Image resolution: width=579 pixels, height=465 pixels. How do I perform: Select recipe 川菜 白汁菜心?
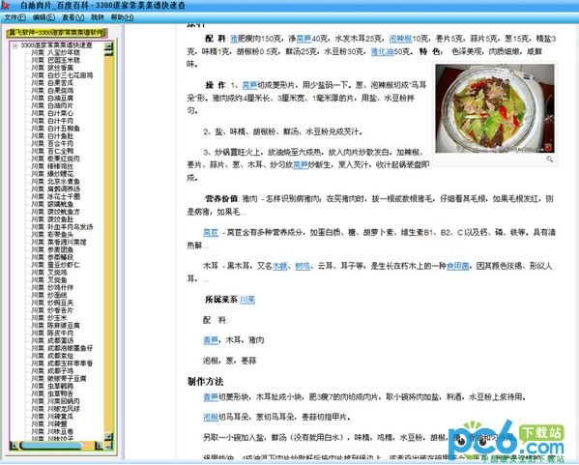click(x=52, y=113)
